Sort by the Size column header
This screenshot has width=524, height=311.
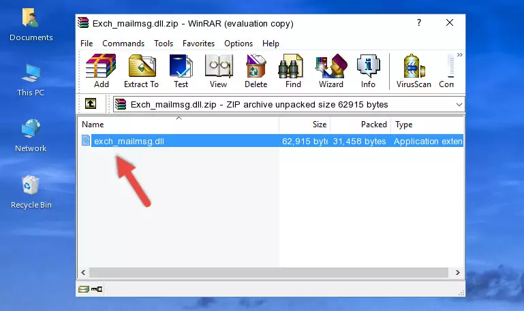click(x=305, y=125)
